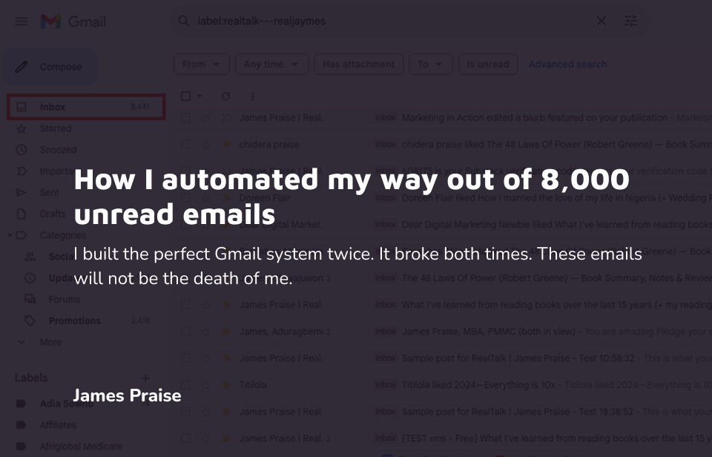The width and height of the screenshot is (712, 457).
Task: Click importance marker on Doreen Flair email
Action: (225, 197)
